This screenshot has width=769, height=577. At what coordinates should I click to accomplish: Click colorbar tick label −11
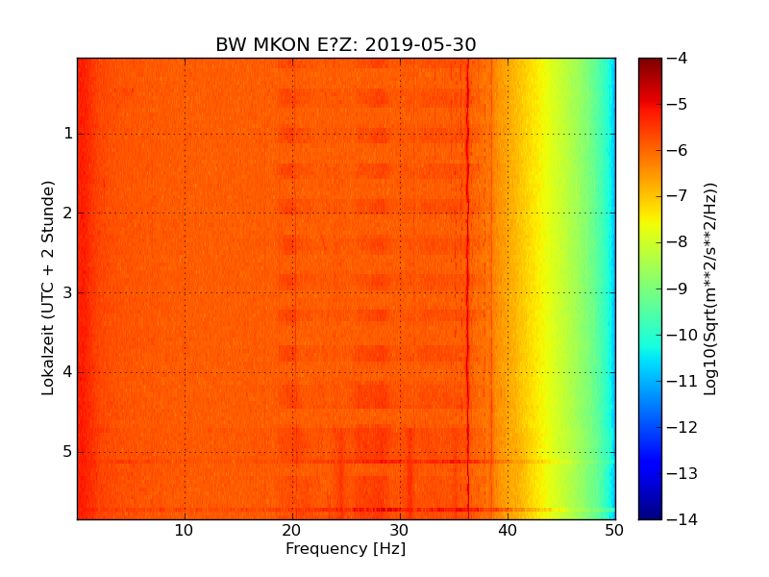(x=682, y=381)
